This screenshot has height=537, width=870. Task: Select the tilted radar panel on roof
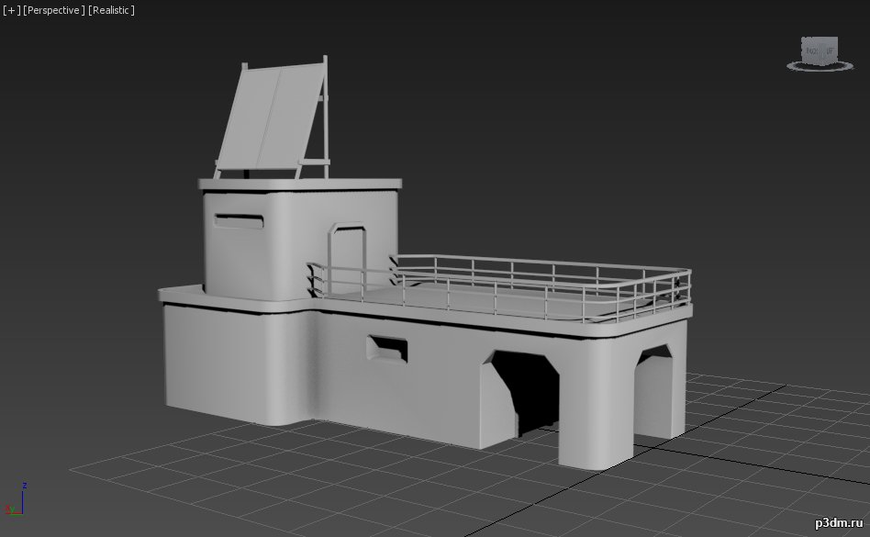[x=266, y=119]
